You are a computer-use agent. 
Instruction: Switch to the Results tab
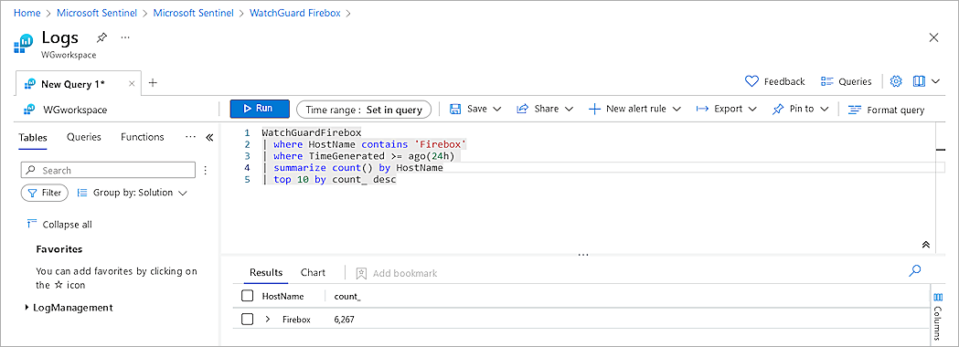(x=266, y=272)
